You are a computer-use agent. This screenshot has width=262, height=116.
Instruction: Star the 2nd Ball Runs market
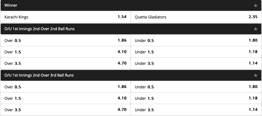(256, 29)
